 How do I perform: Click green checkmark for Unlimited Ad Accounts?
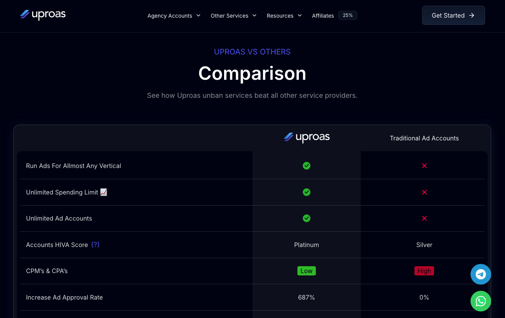pos(306,218)
